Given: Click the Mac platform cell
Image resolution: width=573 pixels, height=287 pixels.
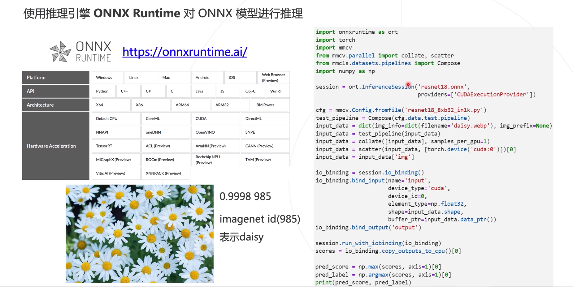Looking at the screenshot, I should (174, 78).
